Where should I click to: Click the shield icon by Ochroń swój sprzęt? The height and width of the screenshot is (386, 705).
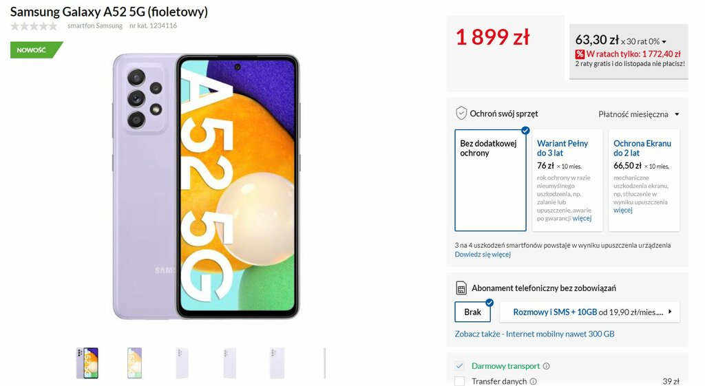(x=461, y=114)
